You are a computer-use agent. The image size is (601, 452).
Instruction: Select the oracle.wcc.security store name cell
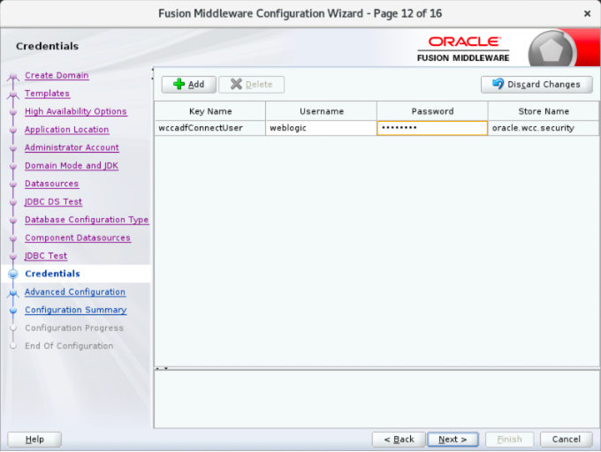click(544, 128)
